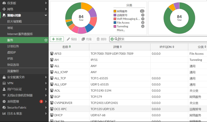Click the 新建 button
The image size is (207, 122).
(56, 39)
